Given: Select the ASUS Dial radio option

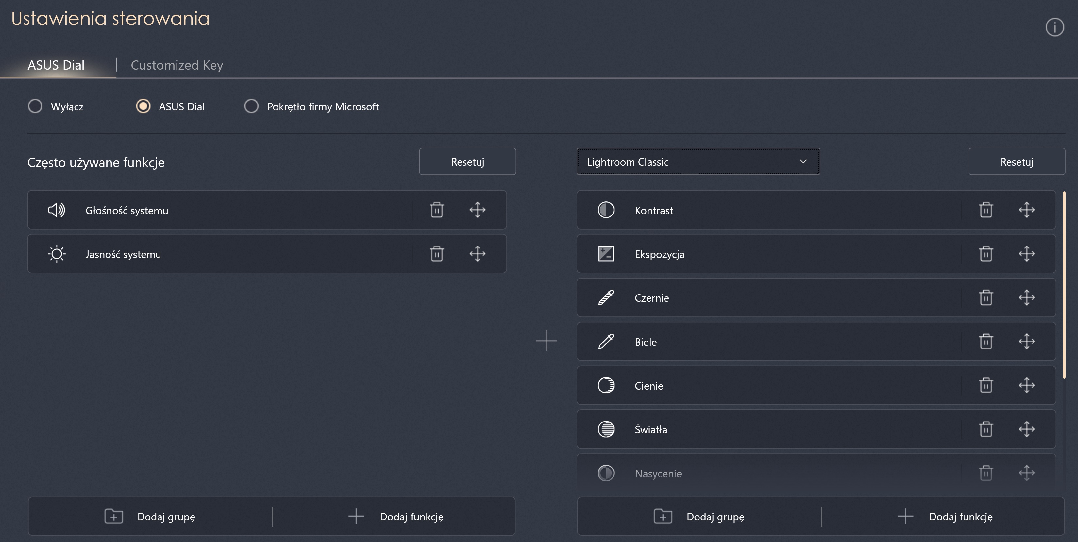Looking at the screenshot, I should [143, 106].
